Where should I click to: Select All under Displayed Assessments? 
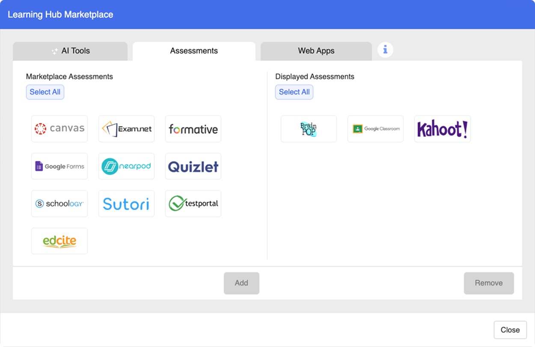294,92
